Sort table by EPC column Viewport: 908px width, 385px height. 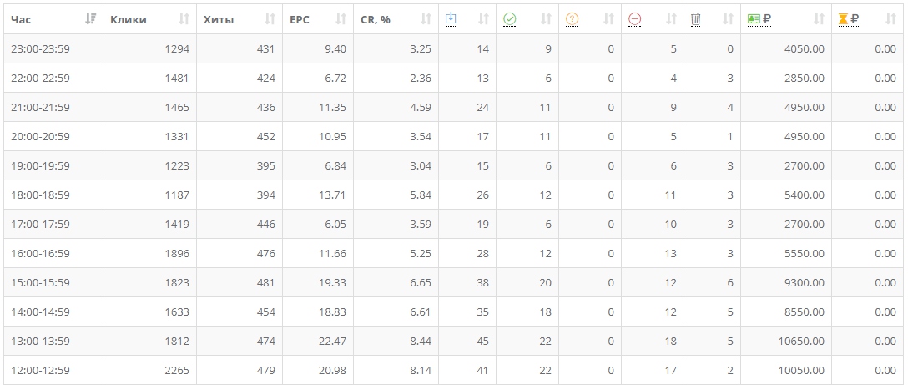tap(340, 19)
